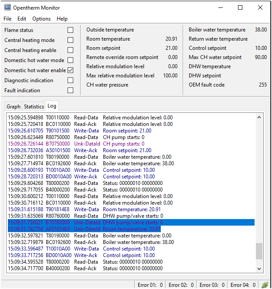The width and height of the screenshot is (272, 289).
Task: Click the green connection plug icon in status bar
Action: [265, 285]
